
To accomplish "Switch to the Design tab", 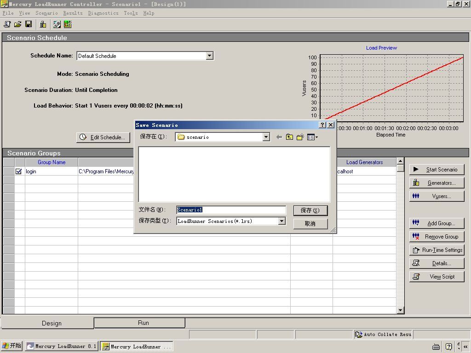I will 48,323.
